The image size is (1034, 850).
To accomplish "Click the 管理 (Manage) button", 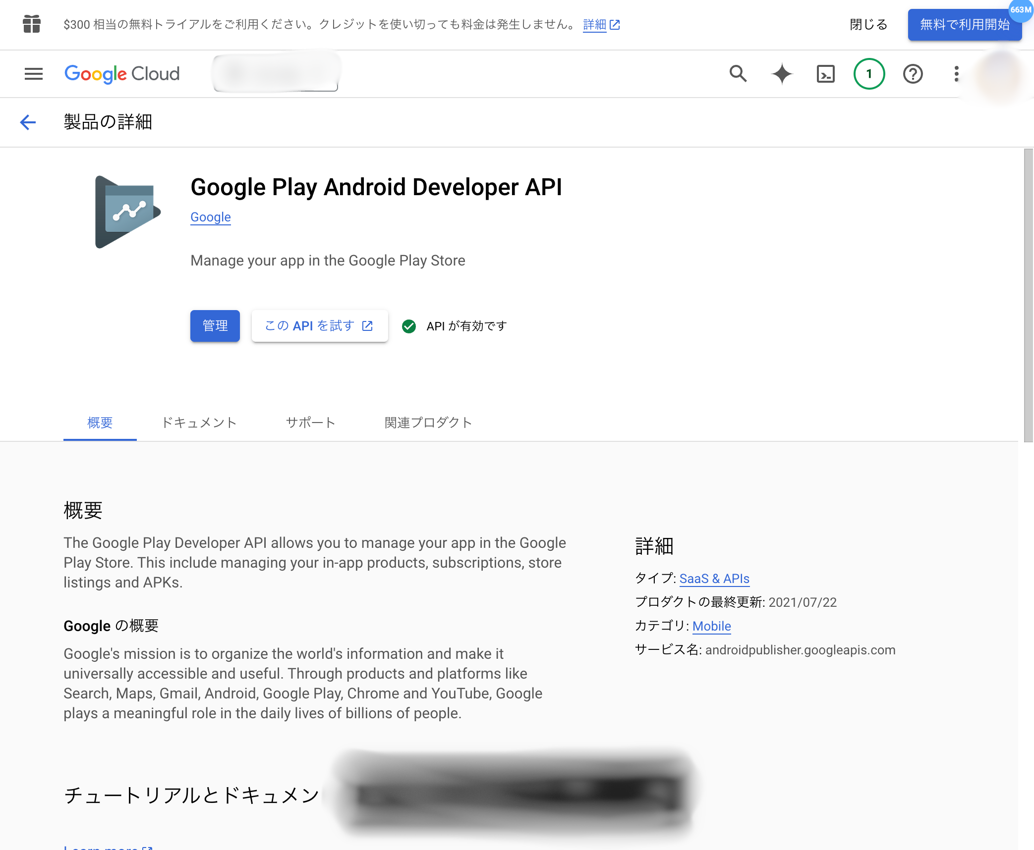I will click(215, 326).
